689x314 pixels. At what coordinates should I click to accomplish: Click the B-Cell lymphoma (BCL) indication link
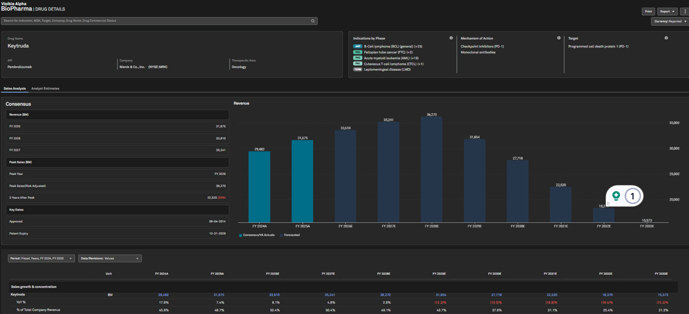point(393,46)
